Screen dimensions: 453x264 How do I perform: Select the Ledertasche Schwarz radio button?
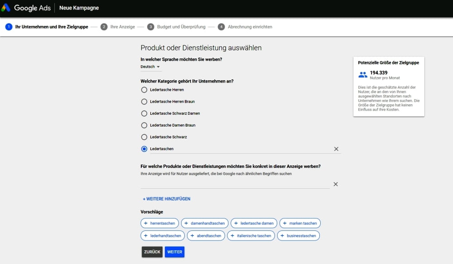144,137
